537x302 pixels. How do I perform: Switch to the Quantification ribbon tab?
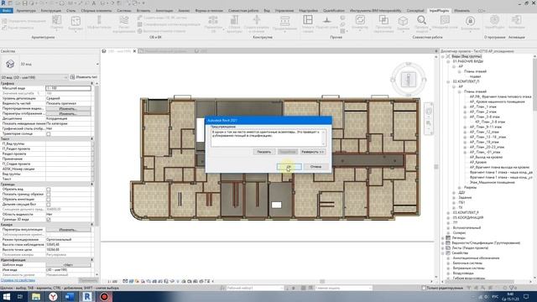tap(334, 11)
